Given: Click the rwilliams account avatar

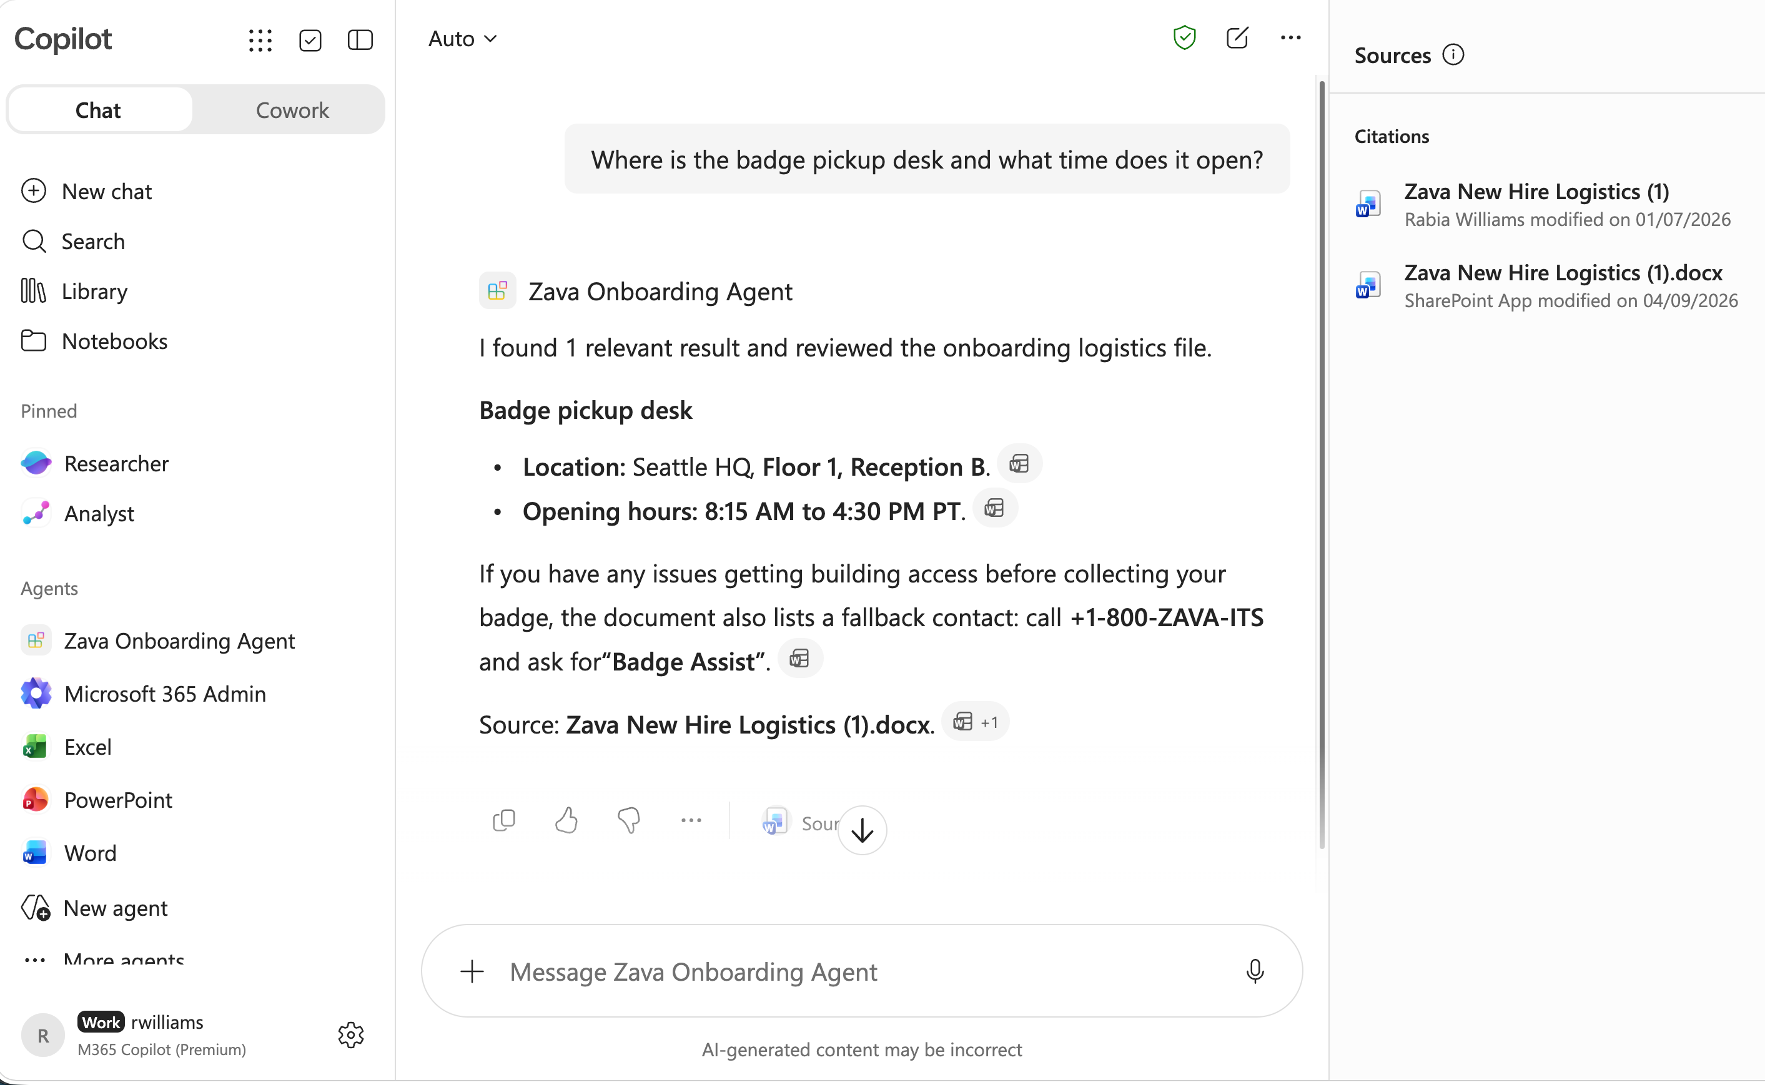Looking at the screenshot, I should pyautogui.click(x=43, y=1035).
